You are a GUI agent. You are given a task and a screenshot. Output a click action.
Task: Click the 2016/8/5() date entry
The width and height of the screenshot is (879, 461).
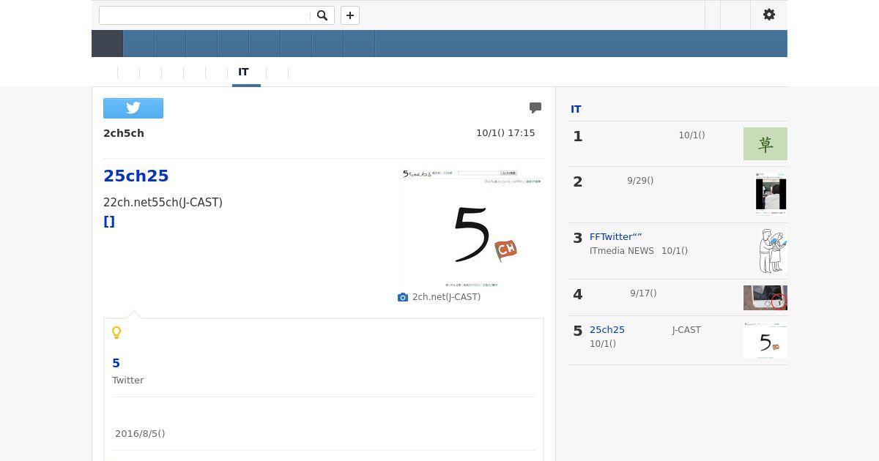click(140, 434)
